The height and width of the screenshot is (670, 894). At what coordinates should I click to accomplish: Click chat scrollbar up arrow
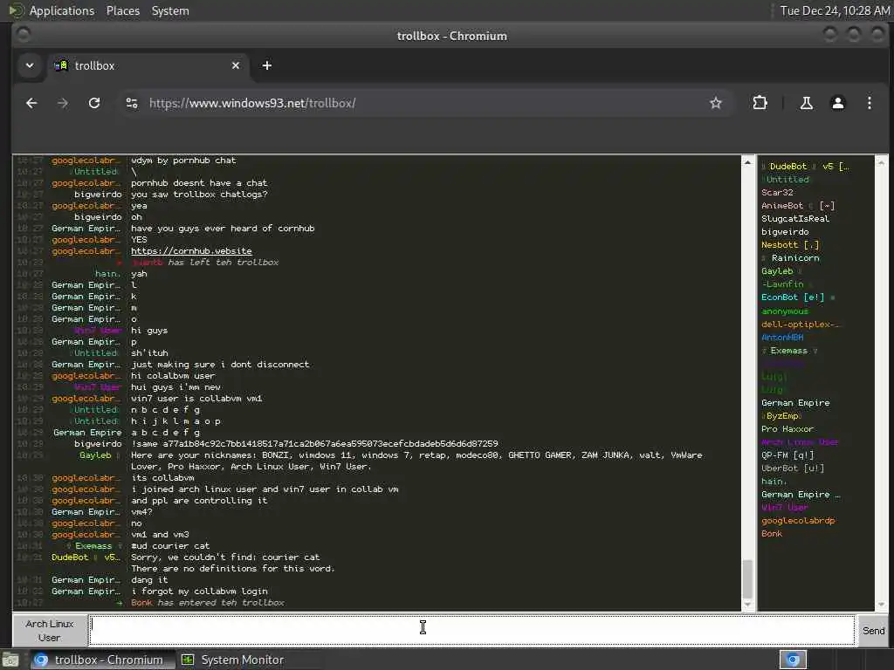point(747,162)
